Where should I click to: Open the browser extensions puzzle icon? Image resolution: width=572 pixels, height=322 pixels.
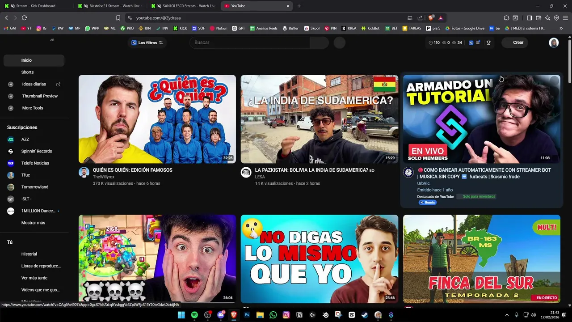pyautogui.click(x=506, y=18)
